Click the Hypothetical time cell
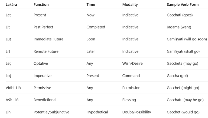This screenshot has height=118, width=208. (97, 112)
